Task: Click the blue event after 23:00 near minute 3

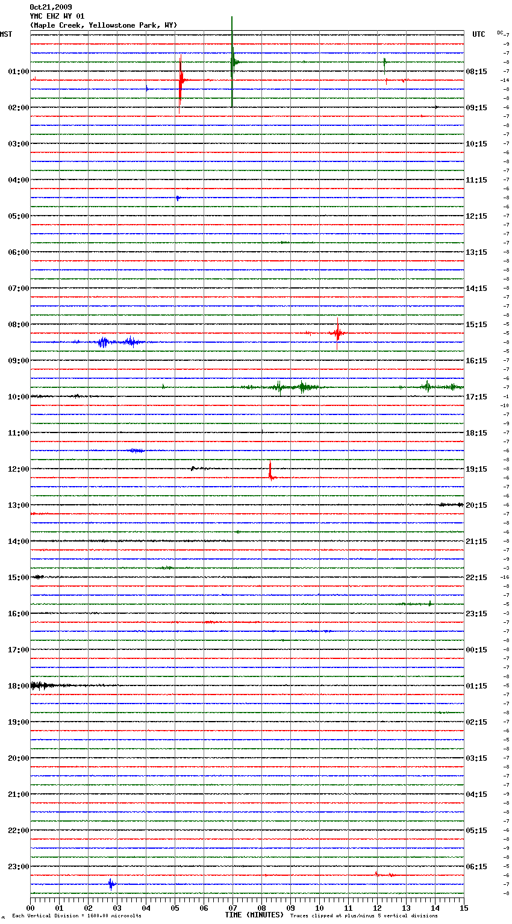Action: click(111, 884)
